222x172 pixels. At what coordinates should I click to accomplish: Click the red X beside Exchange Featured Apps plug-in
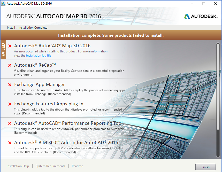tap(10, 104)
